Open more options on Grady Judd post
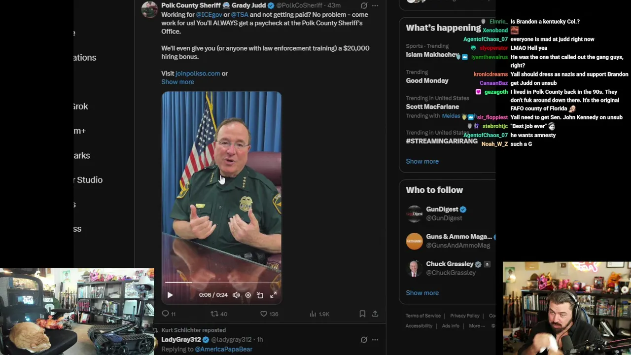Screen dimensions: 631x355 click(x=375, y=5)
